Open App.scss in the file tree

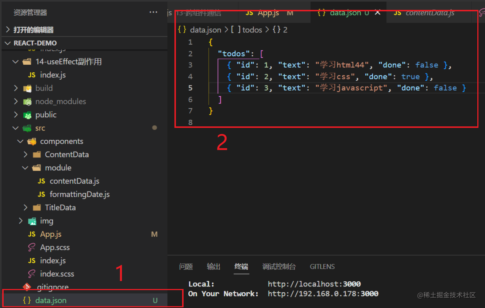point(55,247)
